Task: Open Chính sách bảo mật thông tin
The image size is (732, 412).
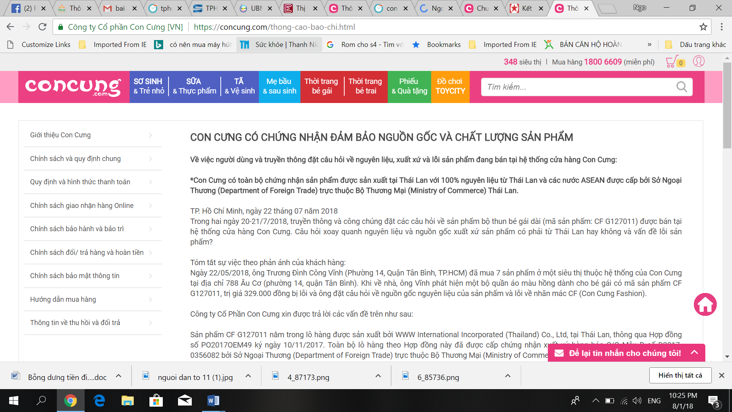Action: tap(93, 276)
